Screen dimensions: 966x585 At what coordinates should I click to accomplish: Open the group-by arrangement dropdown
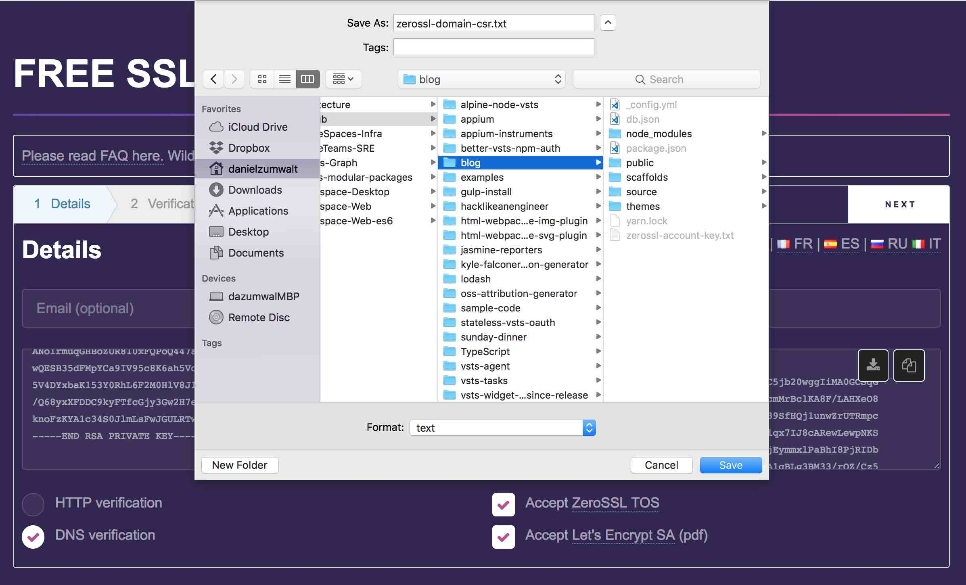click(x=343, y=79)
